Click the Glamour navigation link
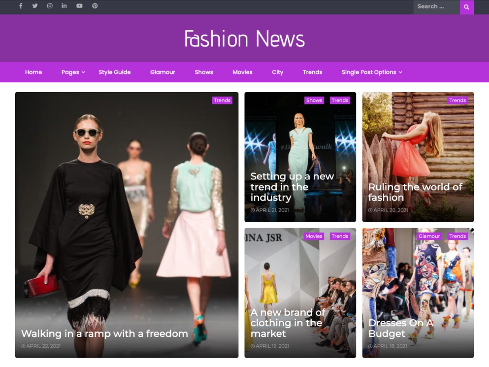Image resolution: width=489 pixels, height=367 pixels. (163, 72)
